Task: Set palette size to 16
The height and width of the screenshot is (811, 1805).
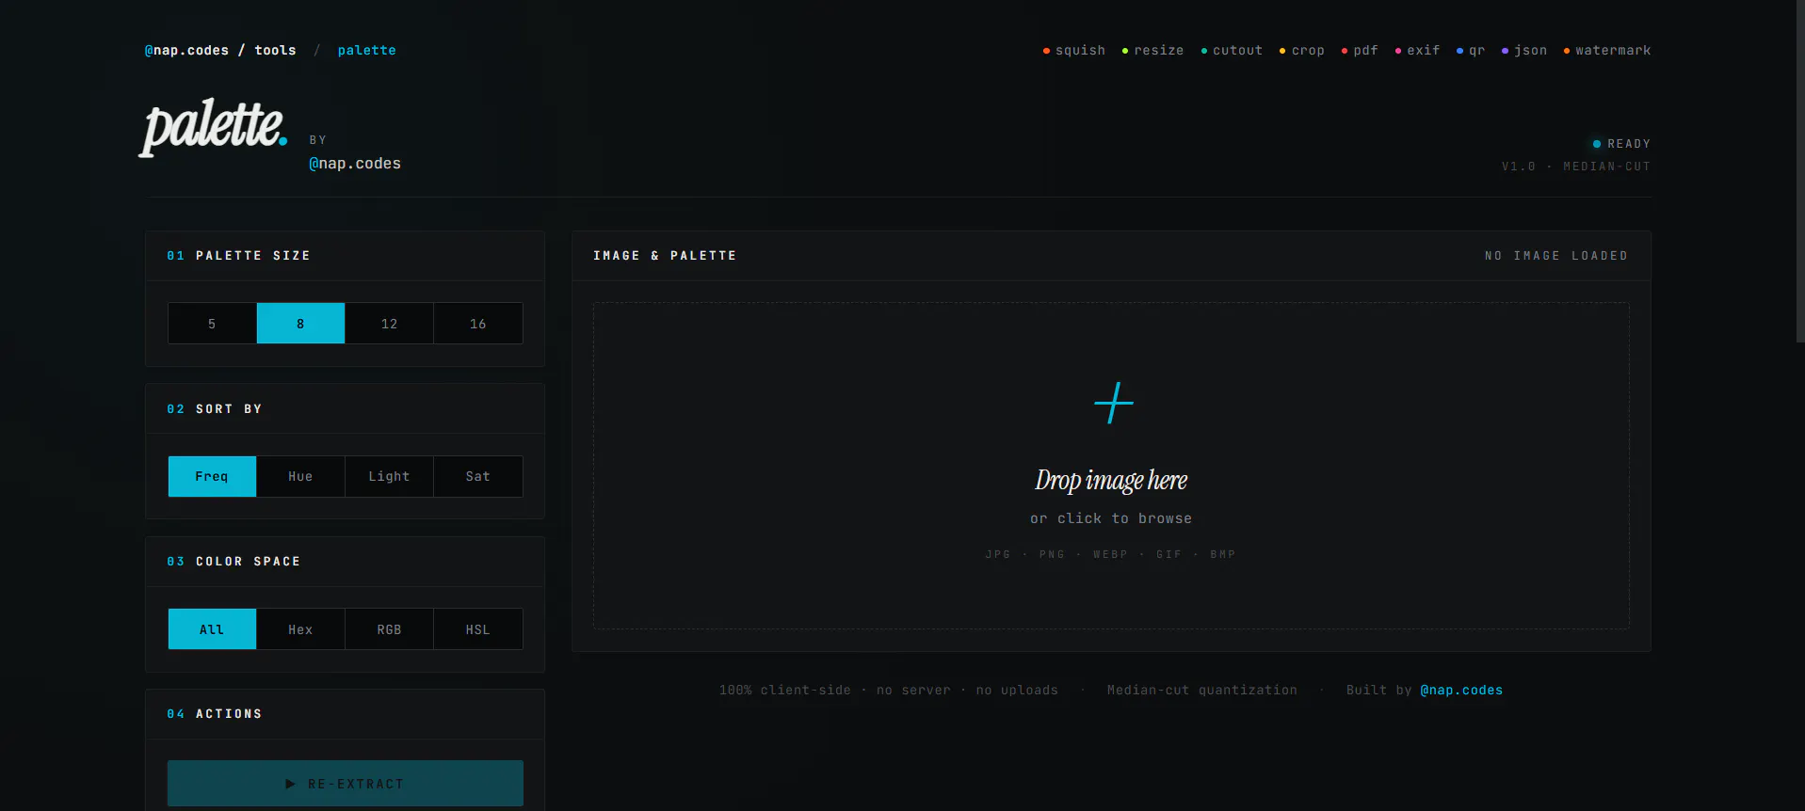Action: coord(478,324)
